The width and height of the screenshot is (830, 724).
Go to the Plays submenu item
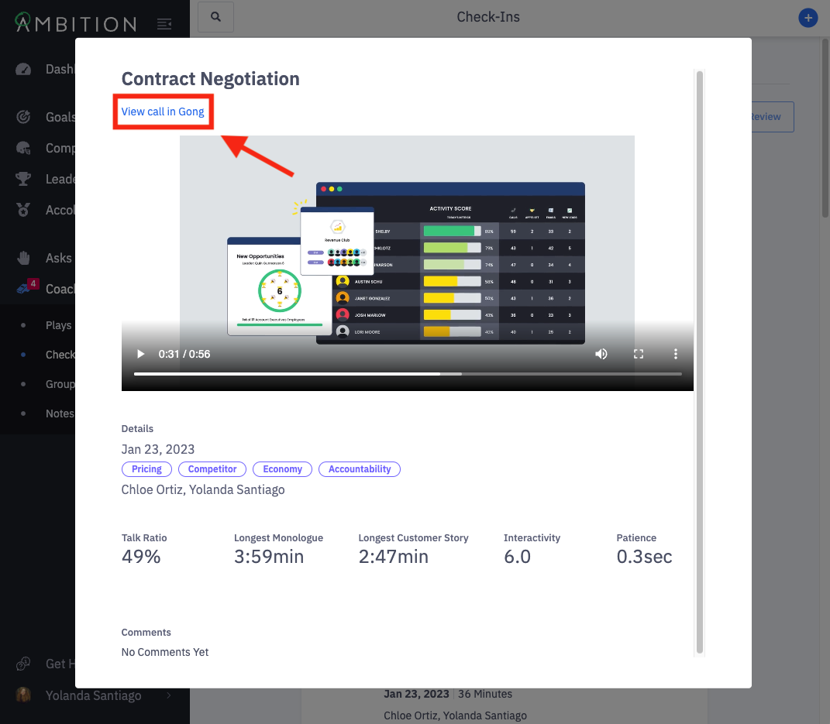click(58, 325)
